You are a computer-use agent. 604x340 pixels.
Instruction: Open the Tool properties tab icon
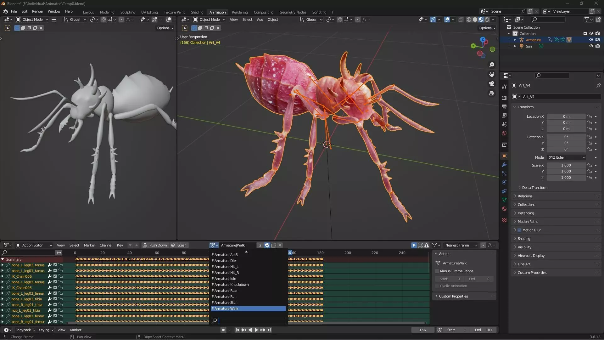[504, 87]
